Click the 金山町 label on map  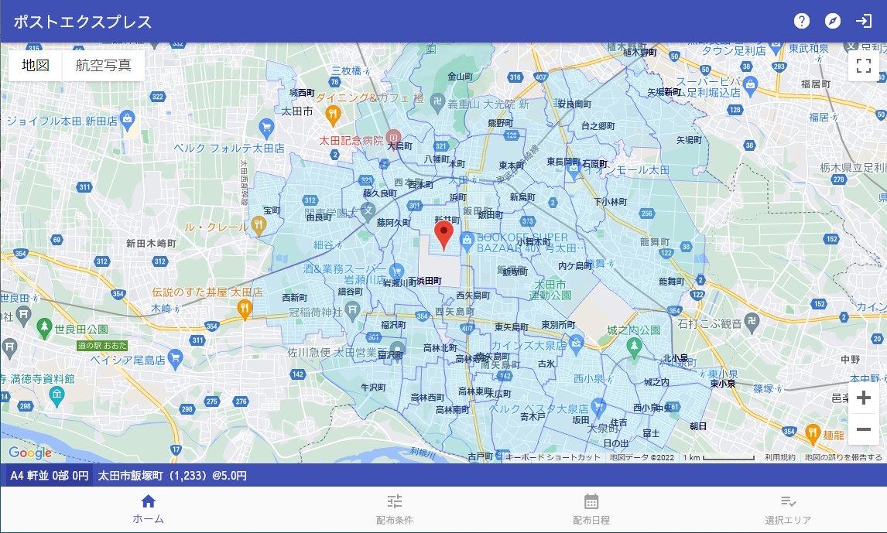click(460, 76)
